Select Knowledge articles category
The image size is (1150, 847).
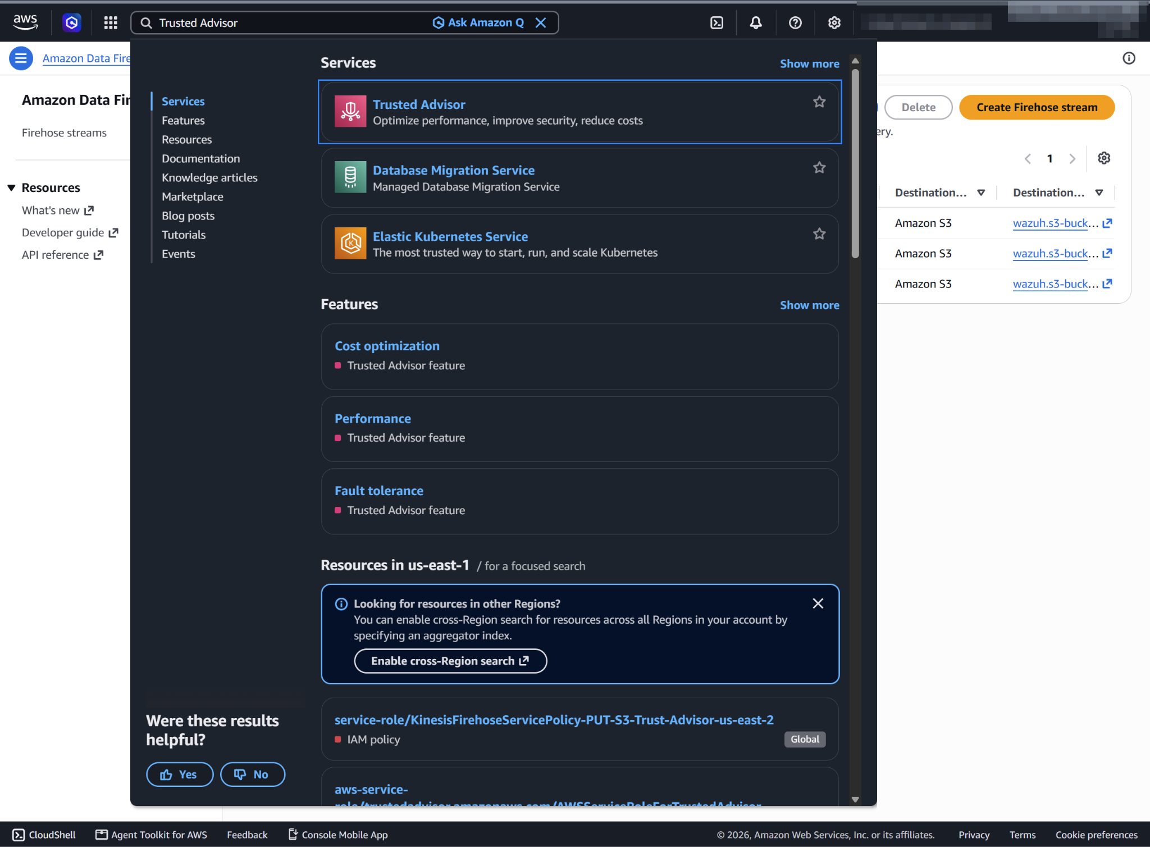[209, 177]
